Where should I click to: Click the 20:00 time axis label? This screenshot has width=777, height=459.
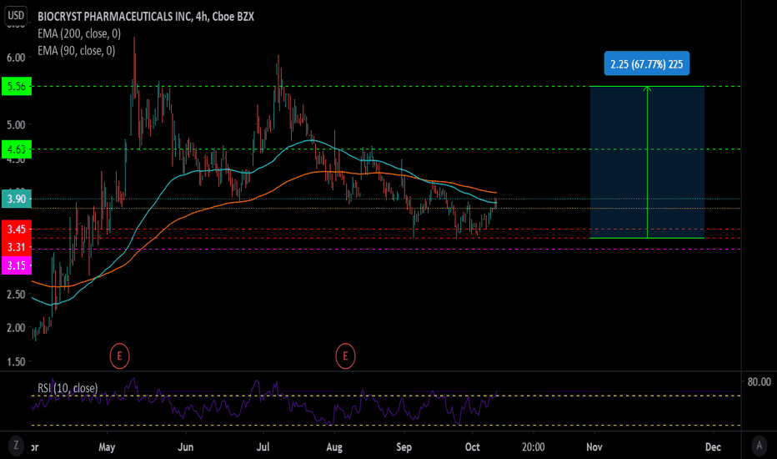tap(534, 447)
